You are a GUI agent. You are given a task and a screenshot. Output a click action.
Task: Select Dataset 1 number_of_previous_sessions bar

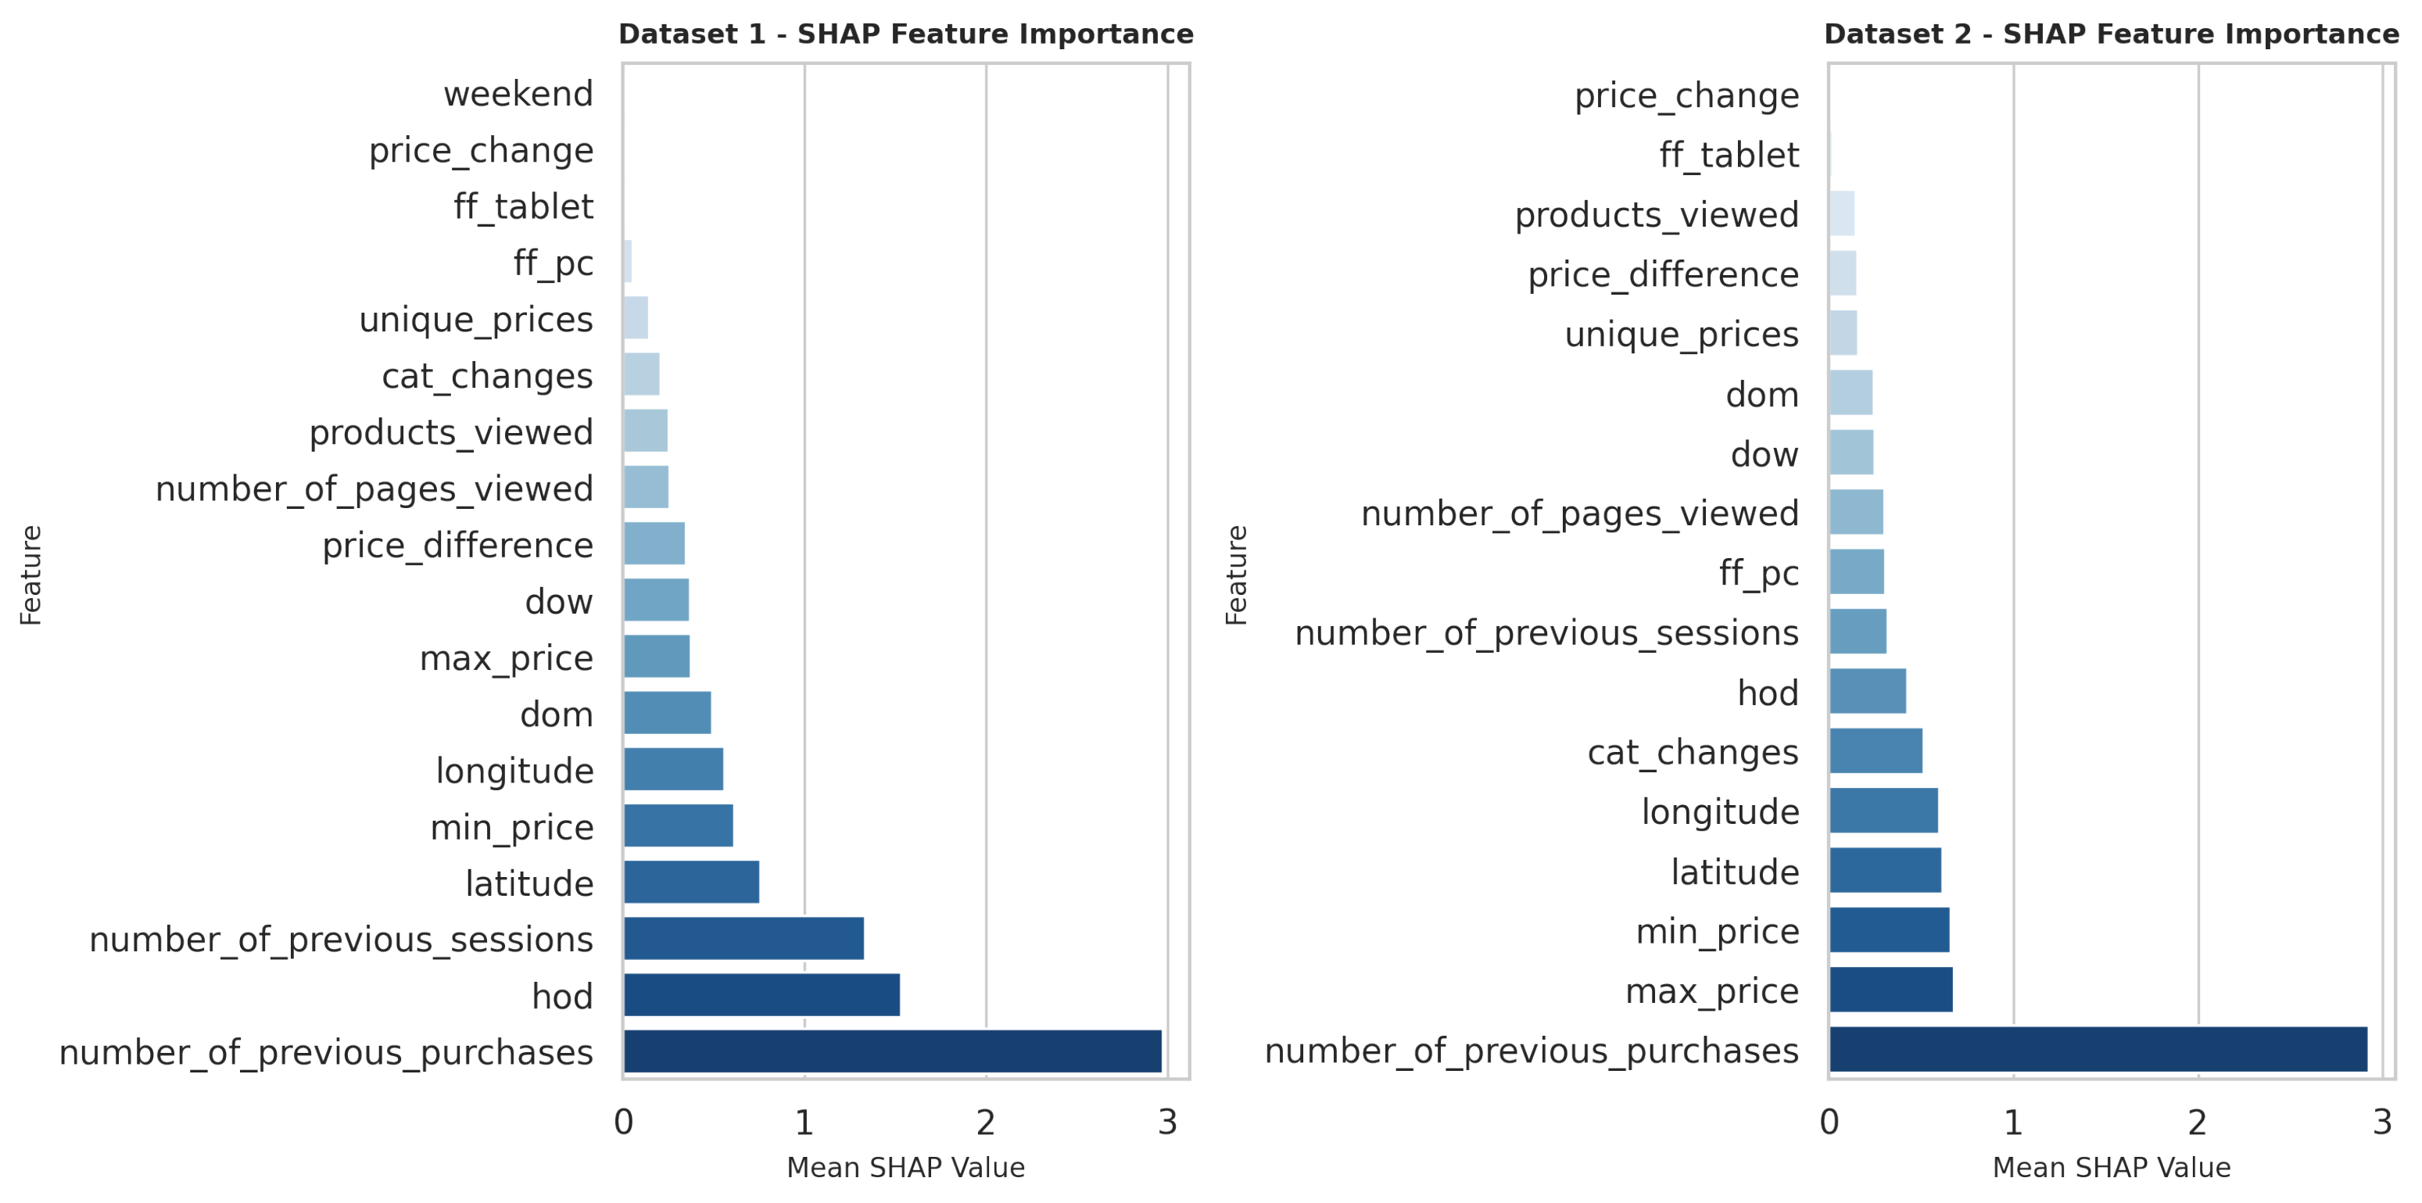click(743, 938)
